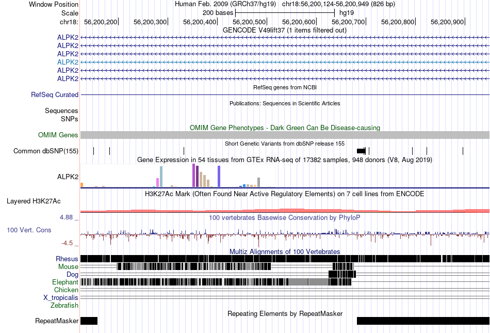Click the thick black dbSNP variant block

click(x=361, y=151)
